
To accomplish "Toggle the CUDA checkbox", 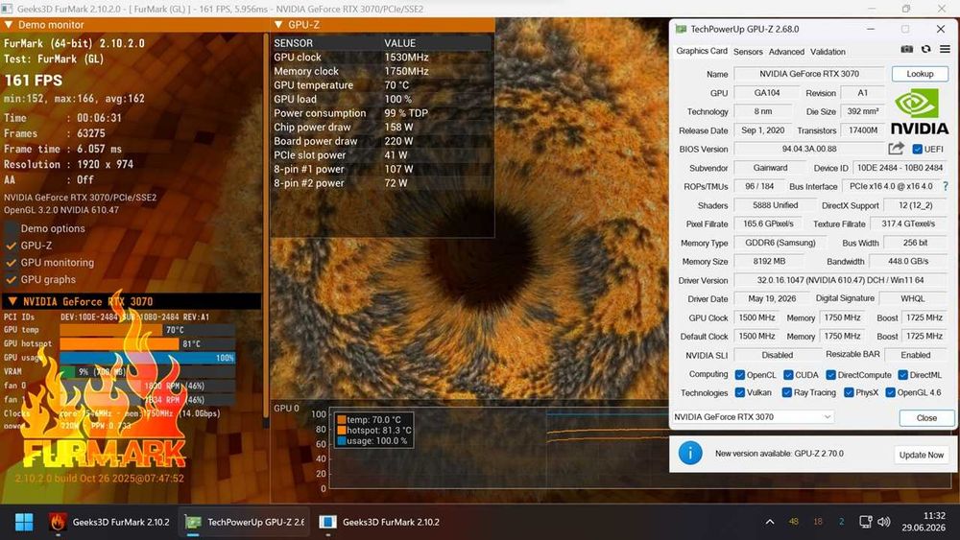I will [x=788, y=375].
